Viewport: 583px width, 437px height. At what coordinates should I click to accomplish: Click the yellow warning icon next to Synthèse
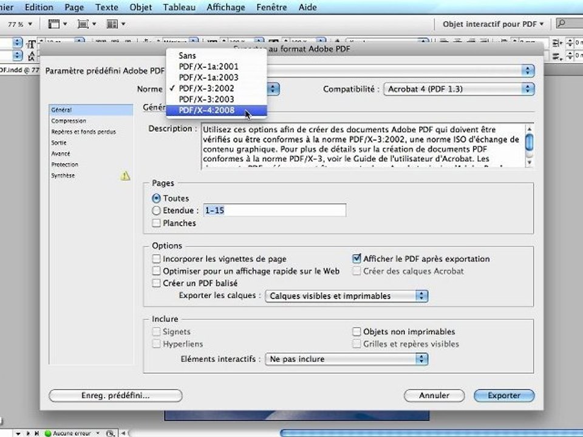[x=125, y=176]
